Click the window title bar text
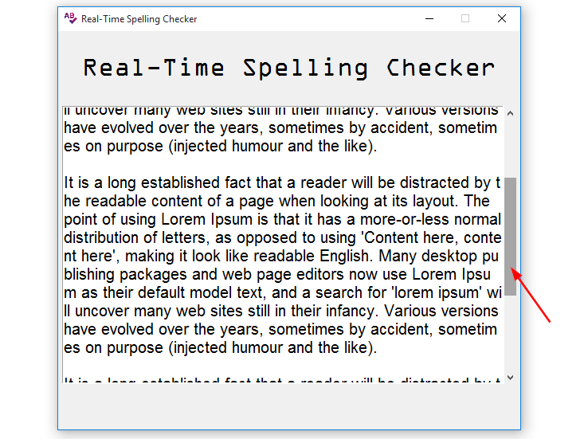 pyautogui.click(x=139, y=18)
